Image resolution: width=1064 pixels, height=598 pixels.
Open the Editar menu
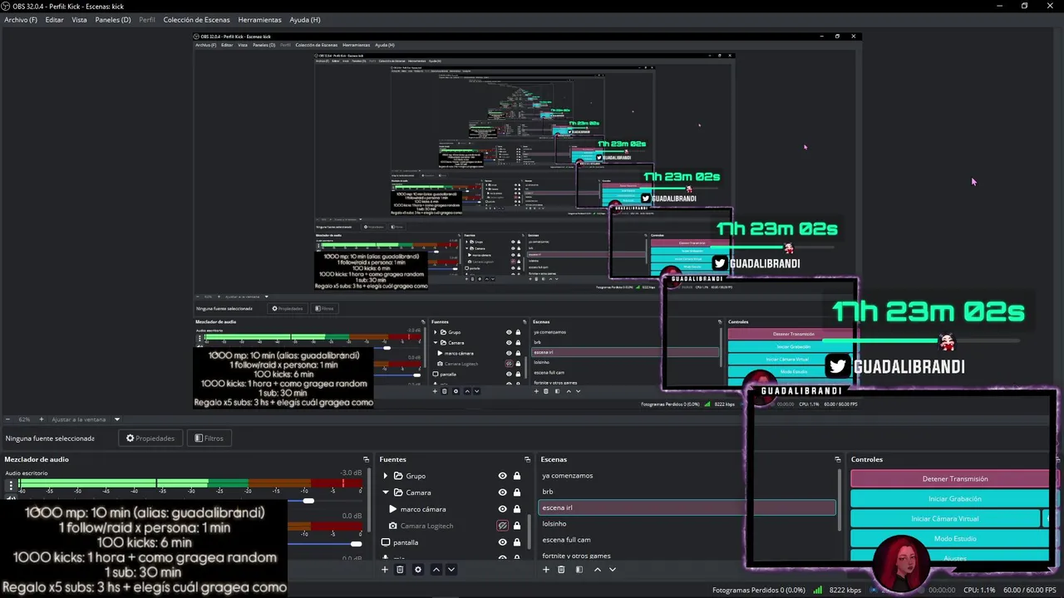pyautogui.click(x=54, y=19)
